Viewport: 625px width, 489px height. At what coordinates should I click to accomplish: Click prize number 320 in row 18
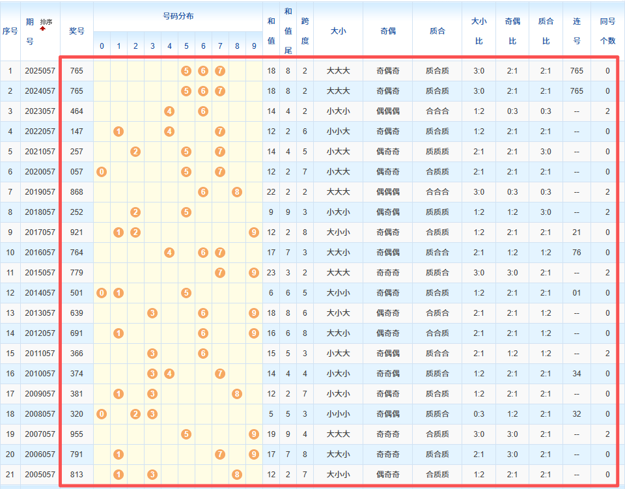coord(77,414)
